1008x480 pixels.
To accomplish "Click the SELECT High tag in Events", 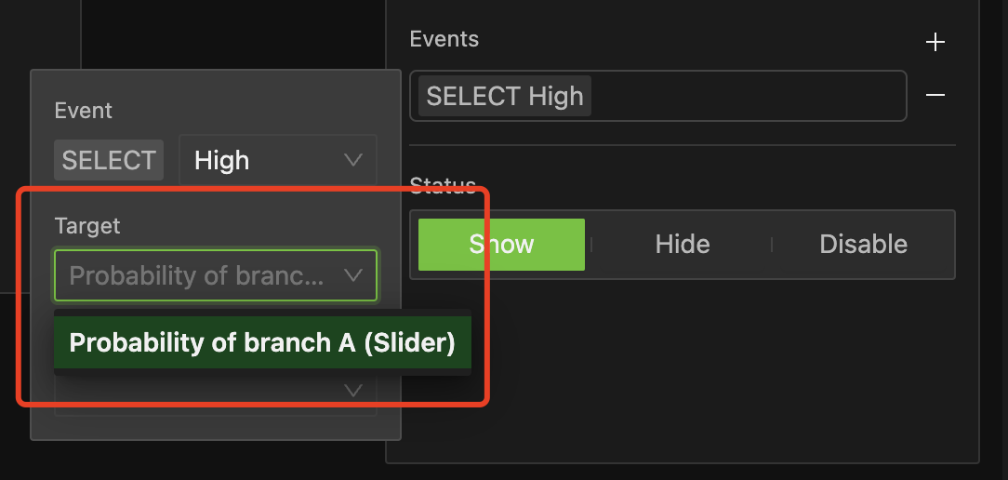I will (x=505, y=97).
